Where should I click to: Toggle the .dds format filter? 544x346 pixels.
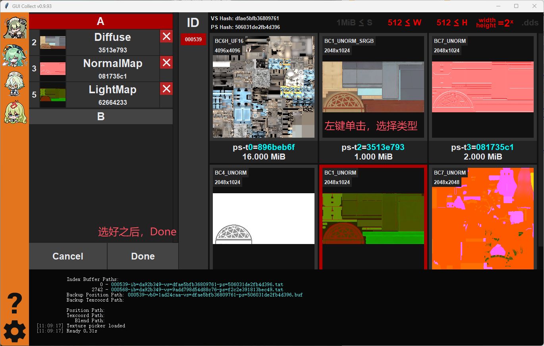tap(530, 23)
